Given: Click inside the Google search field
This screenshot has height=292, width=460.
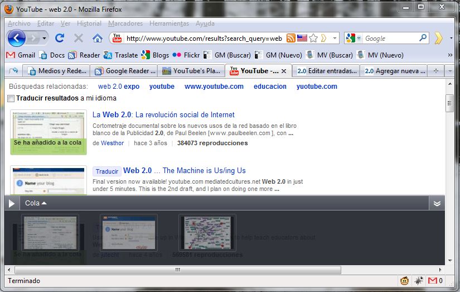Looking at the screenshot, I should [x=390, y=38].
